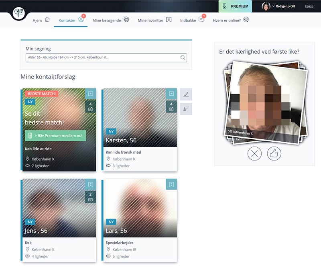Click the Indbakke message icon

tap(201, 20)
